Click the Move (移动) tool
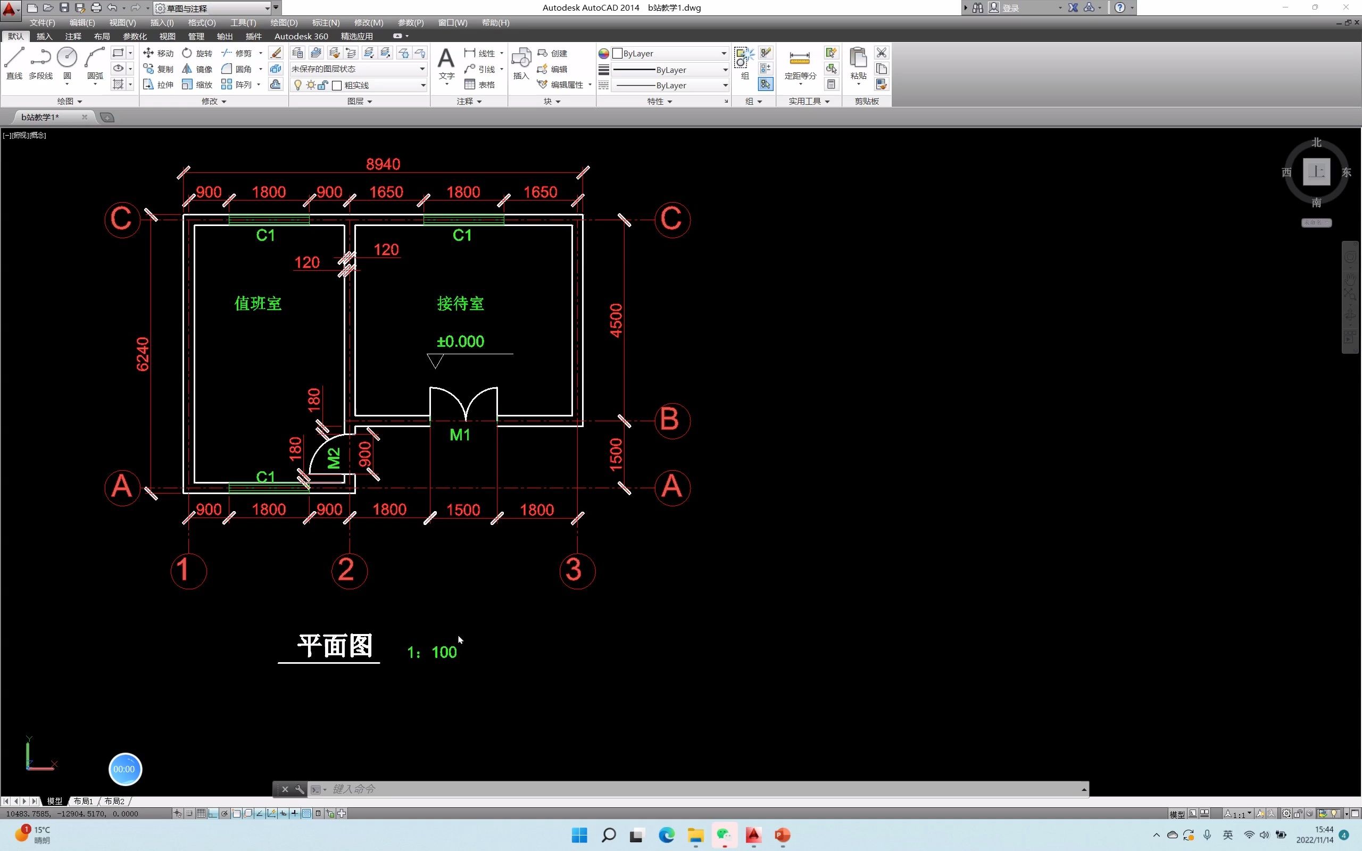1362x851 pixels. point(158,53)
